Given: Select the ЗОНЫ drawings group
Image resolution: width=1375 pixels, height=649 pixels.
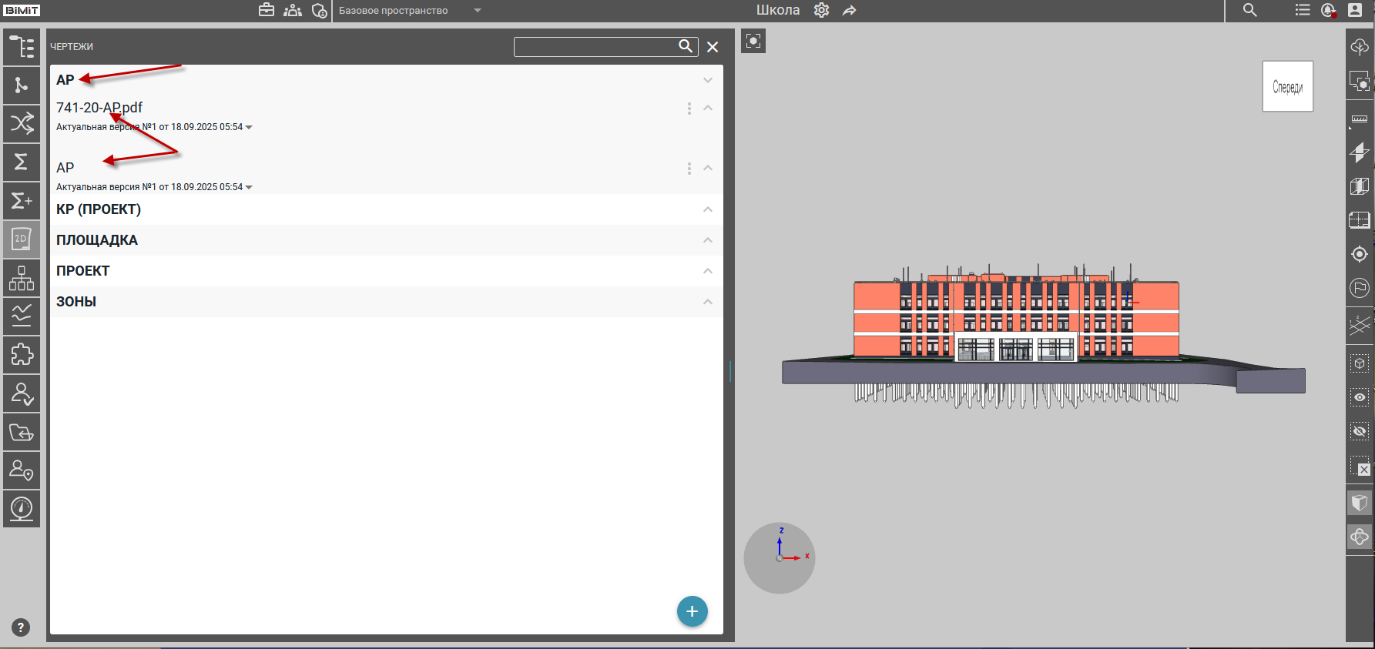Looking at the screenshot, I should click(x=76, y=302).
